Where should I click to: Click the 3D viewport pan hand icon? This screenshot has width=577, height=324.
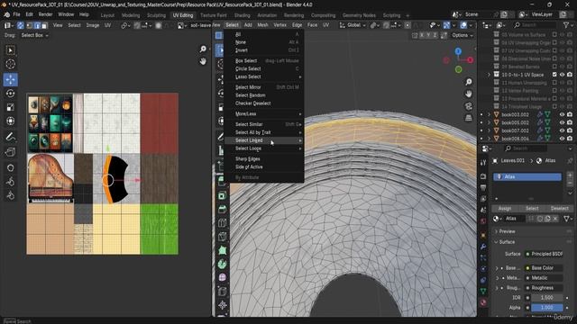click(x=469, y=94)
